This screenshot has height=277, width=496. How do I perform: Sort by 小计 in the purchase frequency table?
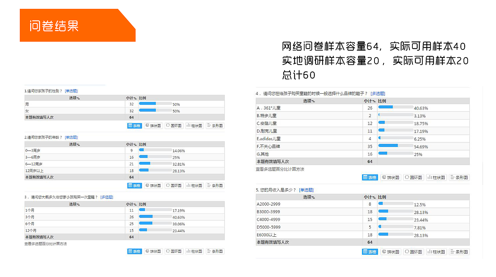[x=131, y=204]
